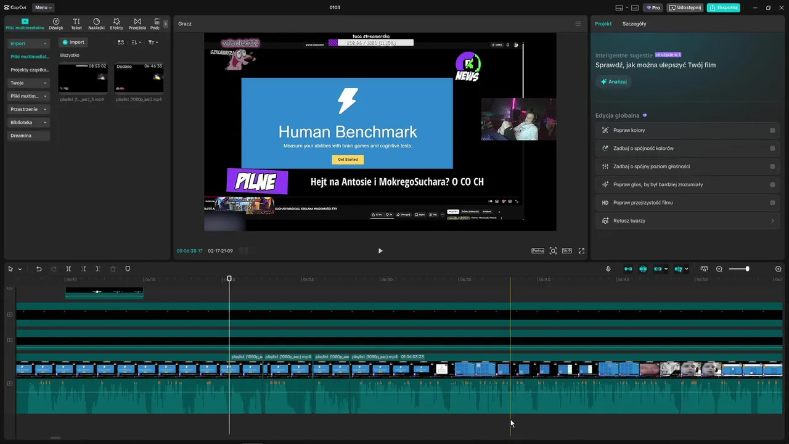Screen dimensions: 789x444
Task: Open the Pliki multimedialne media tab
Action: click(x=25, y=24)
